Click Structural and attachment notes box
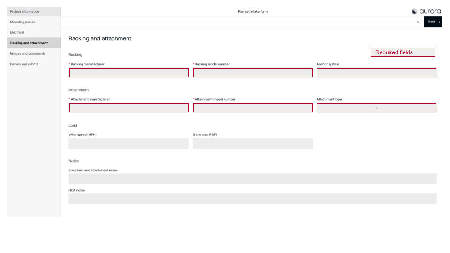 coord(253,179)
